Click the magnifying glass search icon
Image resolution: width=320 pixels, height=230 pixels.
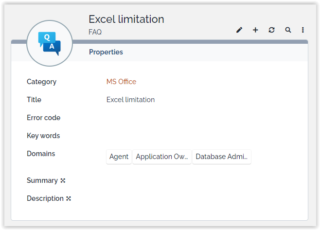pyautogui.click(x=288, y=30)
